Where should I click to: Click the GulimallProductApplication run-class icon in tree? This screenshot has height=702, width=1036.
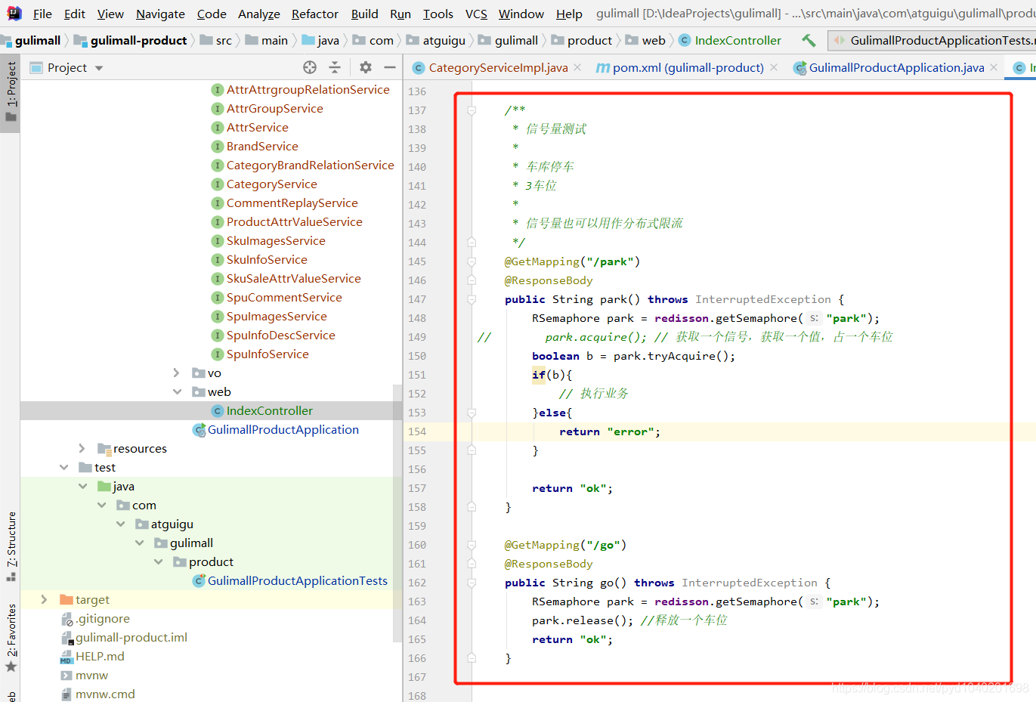[x=199, y=430]
